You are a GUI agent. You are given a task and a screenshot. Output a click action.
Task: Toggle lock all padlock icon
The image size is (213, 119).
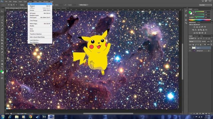[x=200, y=45]
